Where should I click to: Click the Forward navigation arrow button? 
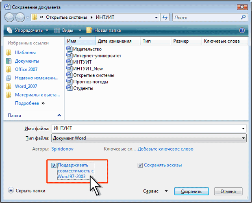tap(20, 17)
